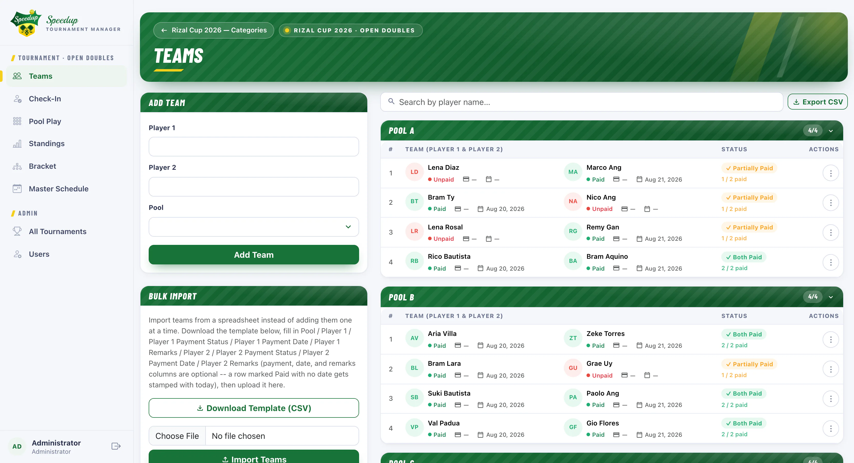Image resolution: width=854 pixels, height=463 pixels.
Task: Click Both Paid status for Rico Bautista team
Action: (x=744, y=257)
